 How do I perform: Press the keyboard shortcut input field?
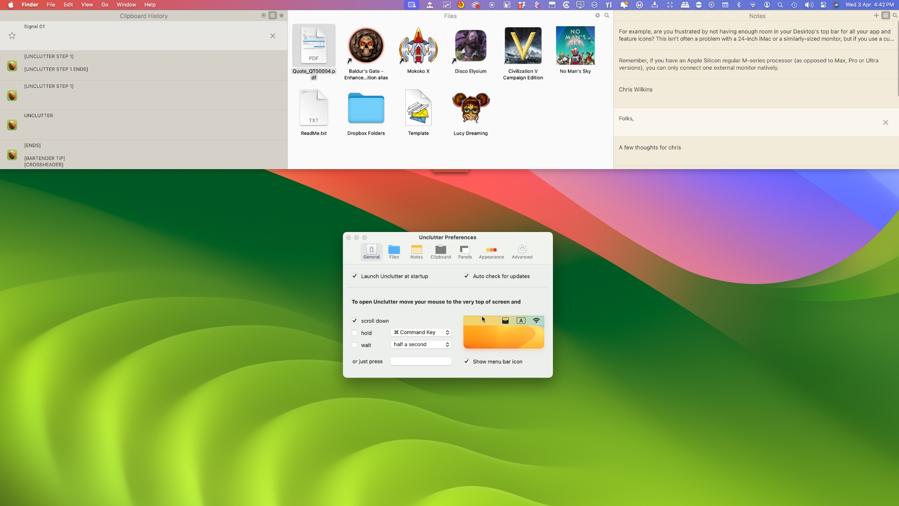[x=421, y=361]
